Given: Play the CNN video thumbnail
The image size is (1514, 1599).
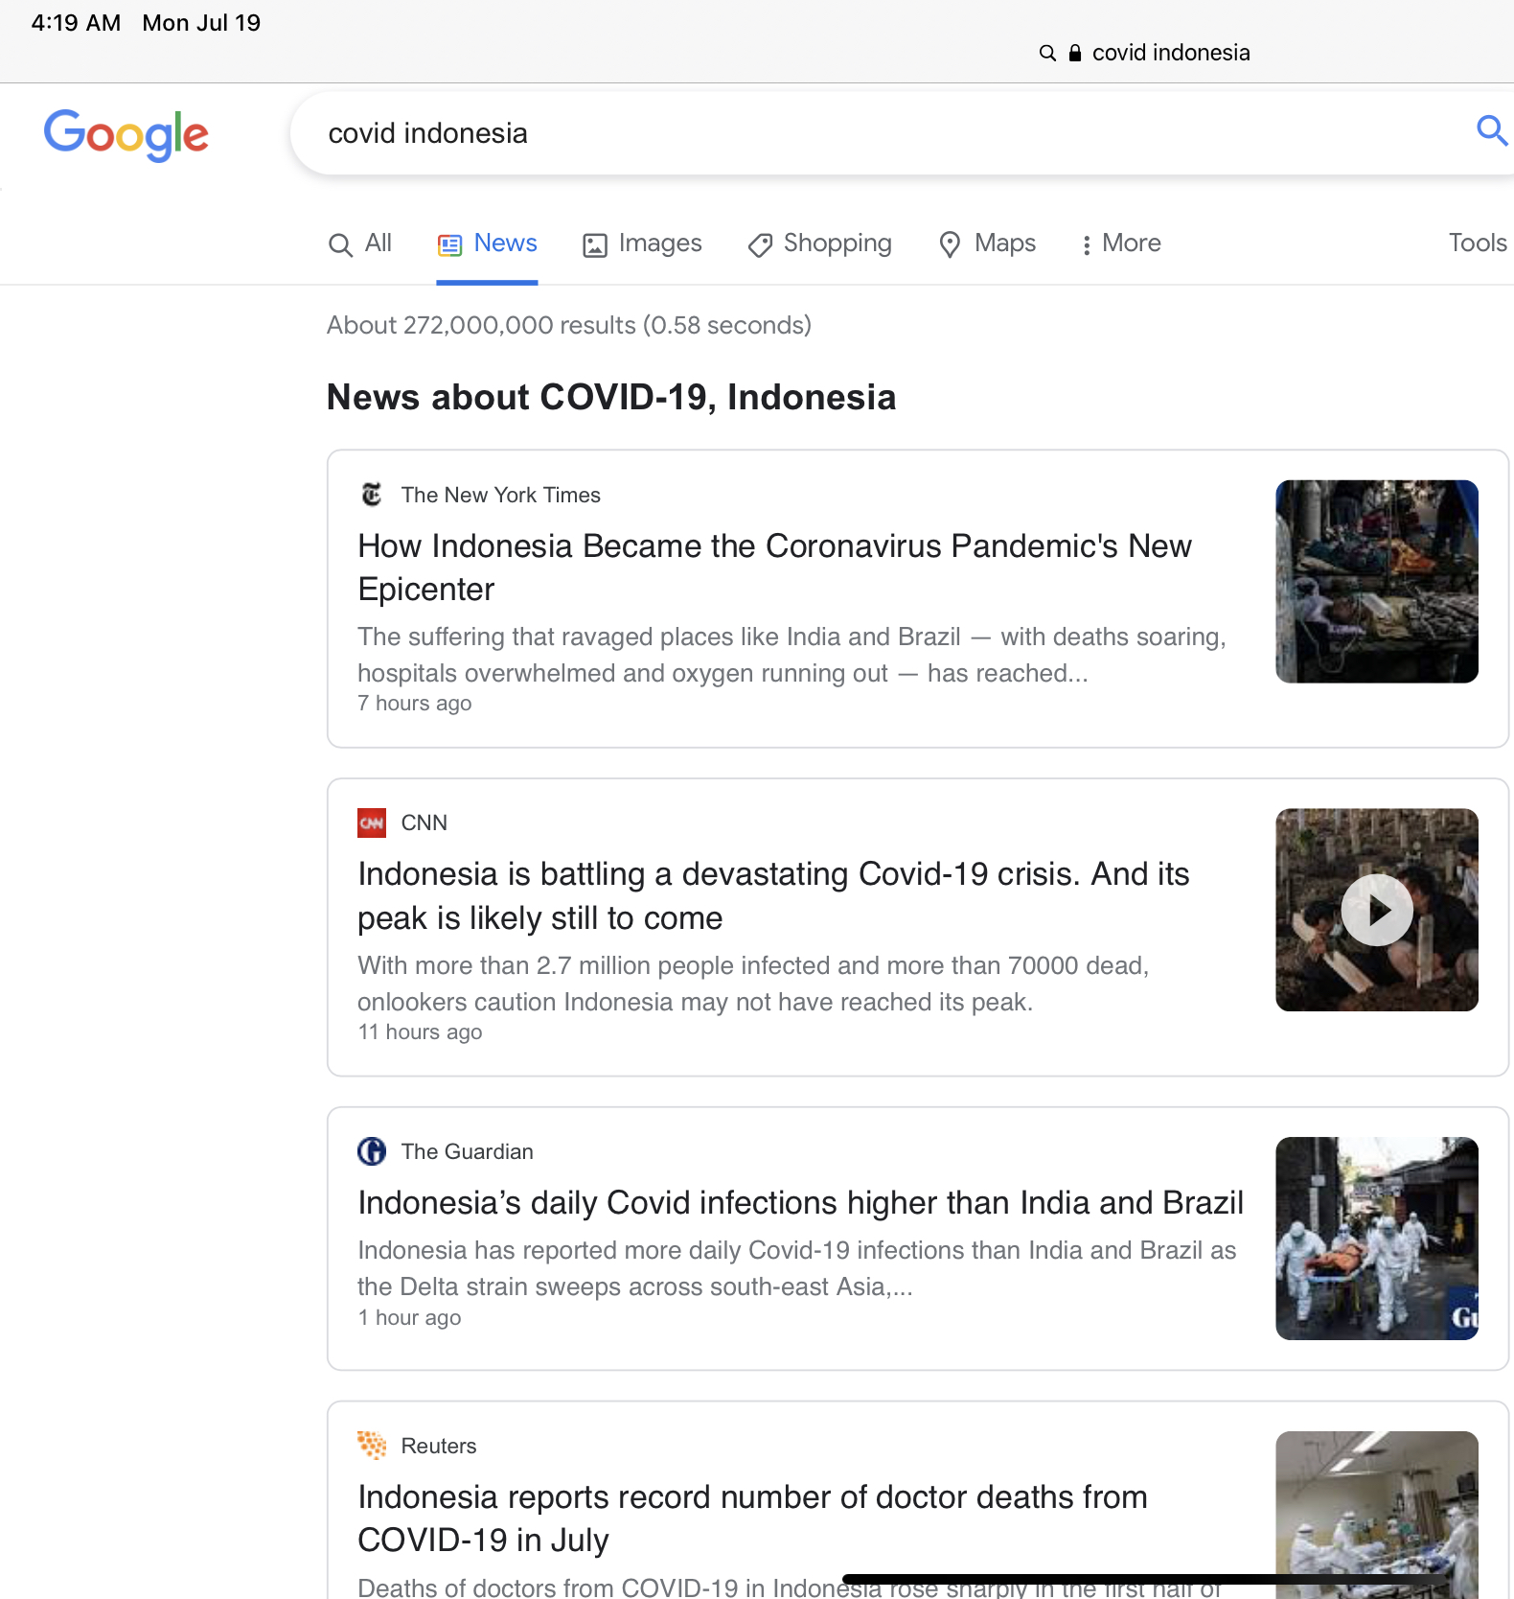Looking at the screenshot, I should [x=1377, y=910].
